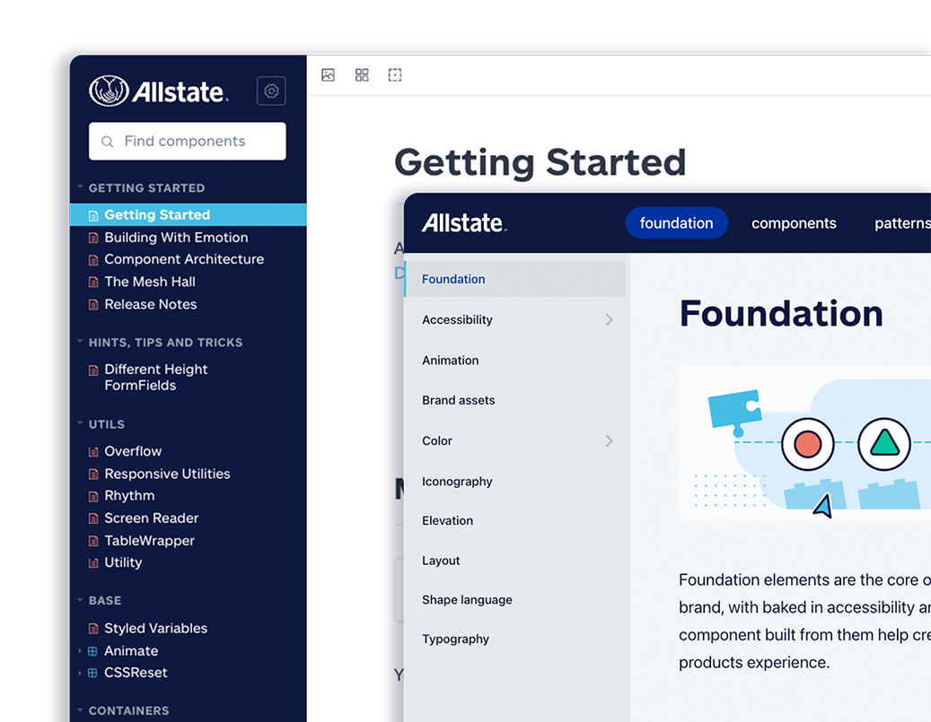Image resolution: width=931 pixels, height=722 pixels.
Task: Open The Mesh Hall page
Action: pyautogui.click(x=150, y=282)
